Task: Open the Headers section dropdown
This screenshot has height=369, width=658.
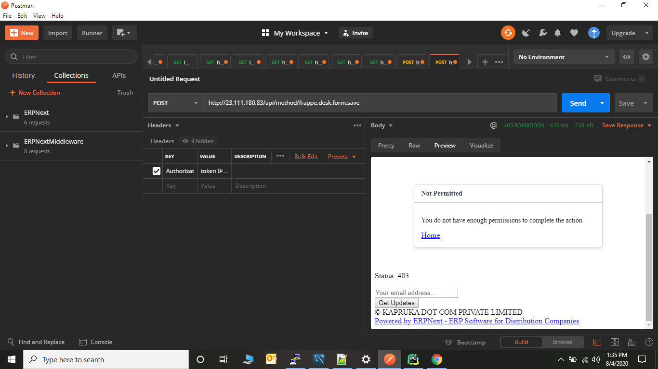Action: [163, 125]
